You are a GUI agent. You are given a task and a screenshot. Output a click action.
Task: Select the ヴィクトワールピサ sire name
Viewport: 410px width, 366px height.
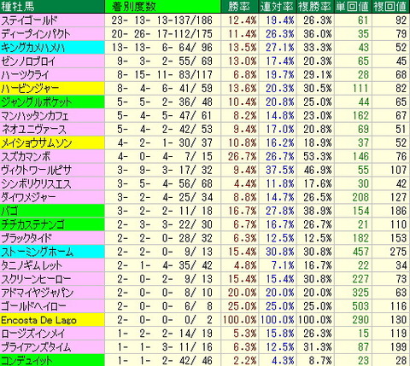[x=36, y=171]
